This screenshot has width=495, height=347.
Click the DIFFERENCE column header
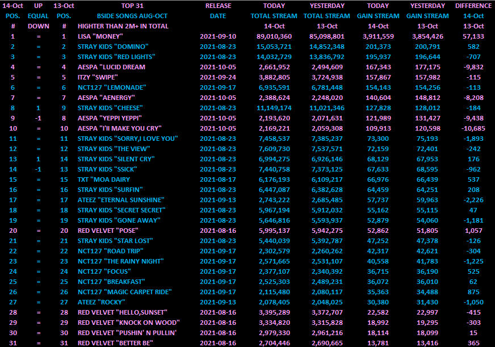473,6
